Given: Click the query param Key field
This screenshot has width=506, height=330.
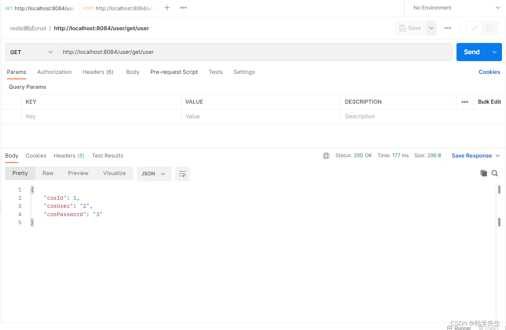Looking at the screenshot, I should coord(102,116).
